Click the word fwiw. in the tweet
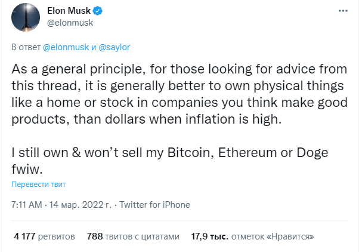 pyautogui.click(x=27, y=169)
